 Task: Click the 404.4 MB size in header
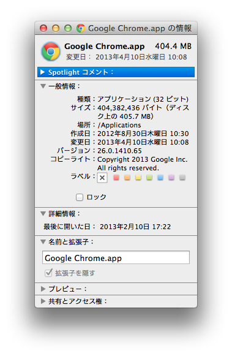173,46
